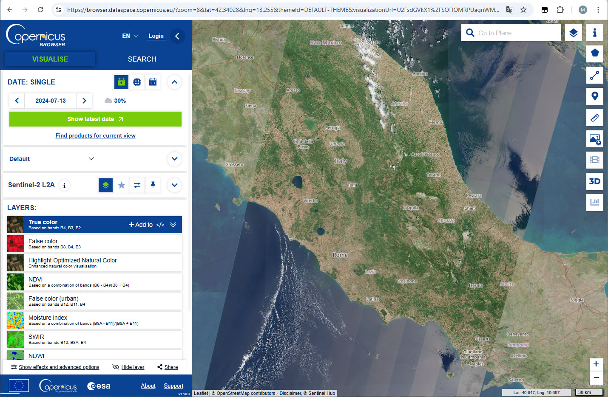
Task: Select the False color layer
Action: point(94,244)
